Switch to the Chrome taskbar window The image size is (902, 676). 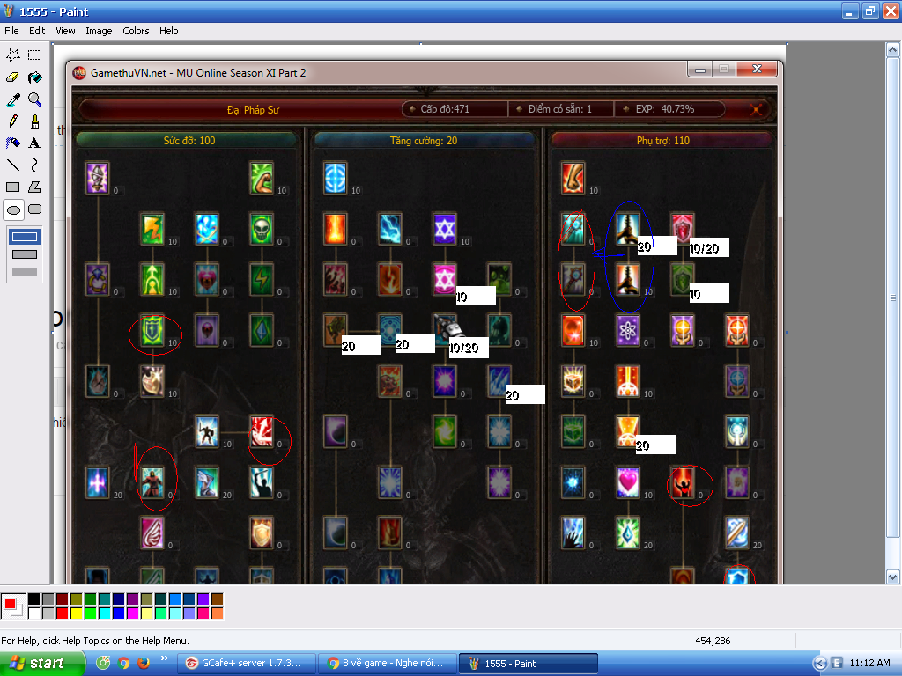click(388, 664)
